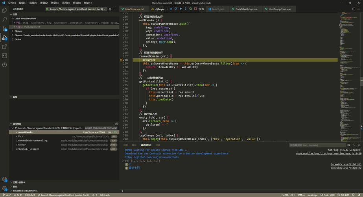Step out in the debug toolbar

186,9
